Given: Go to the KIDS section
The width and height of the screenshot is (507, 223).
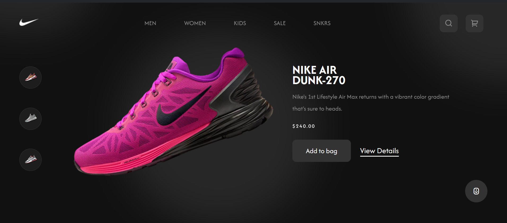Looking at the screenshot, I should point(240,23).
